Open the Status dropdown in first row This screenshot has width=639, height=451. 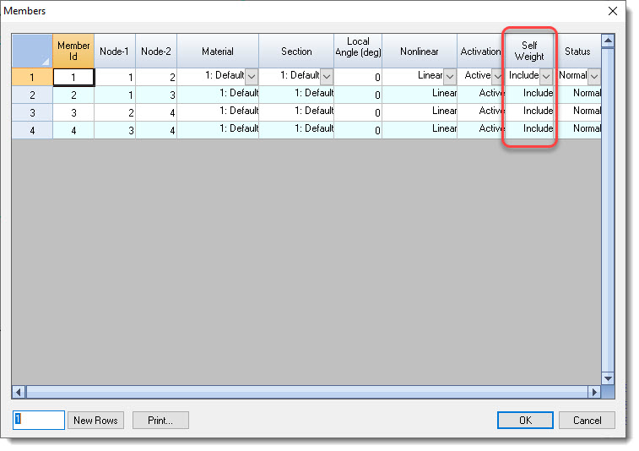tap(593, 76)
